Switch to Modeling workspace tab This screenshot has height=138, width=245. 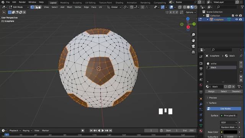(x=65, y=3)
